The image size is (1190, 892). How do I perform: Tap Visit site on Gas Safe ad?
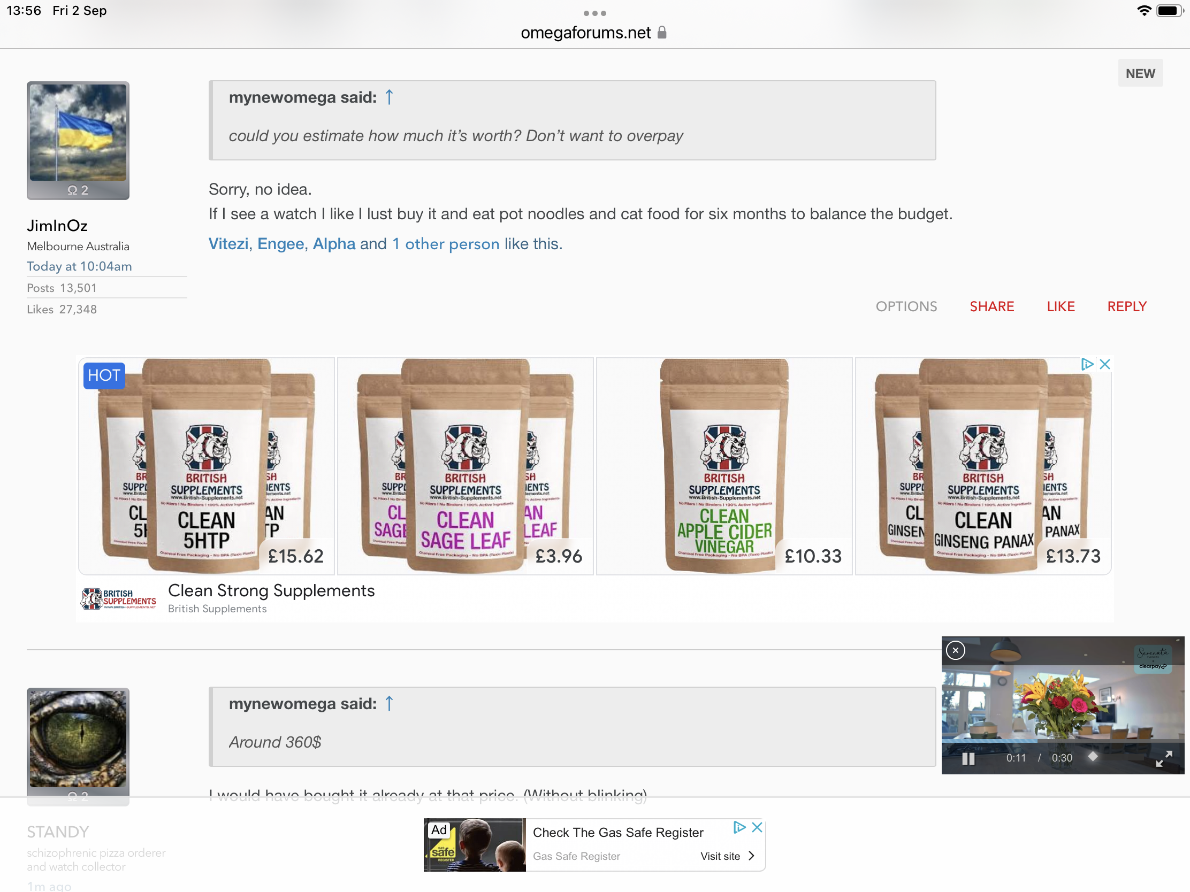(x=726, y=856)
